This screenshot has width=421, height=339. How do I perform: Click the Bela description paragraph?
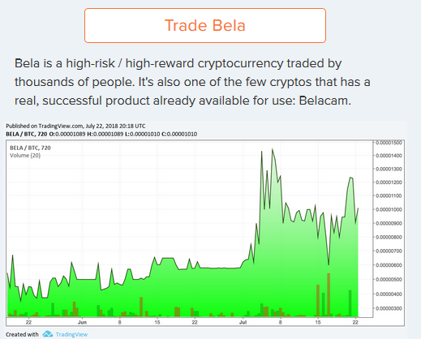coord(192,82)
